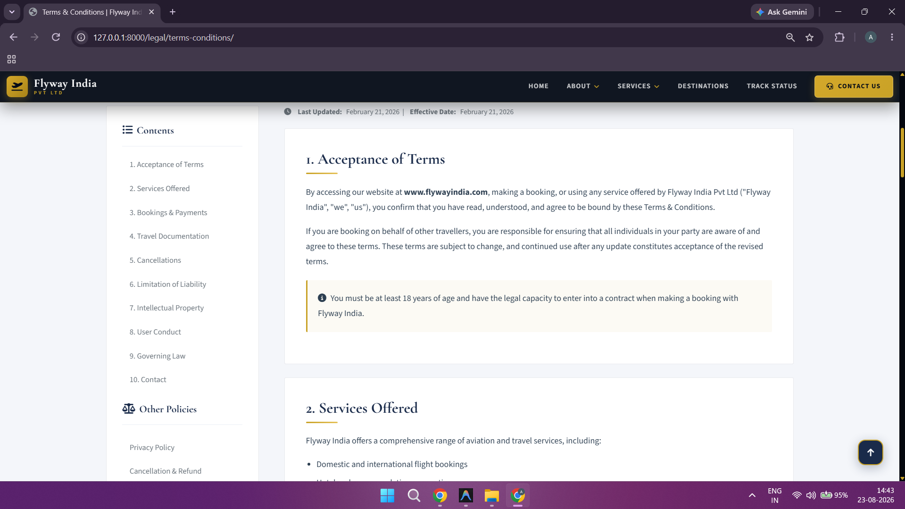
Task: Open the volume speaker tray icon
Action: tap(811, 495)
